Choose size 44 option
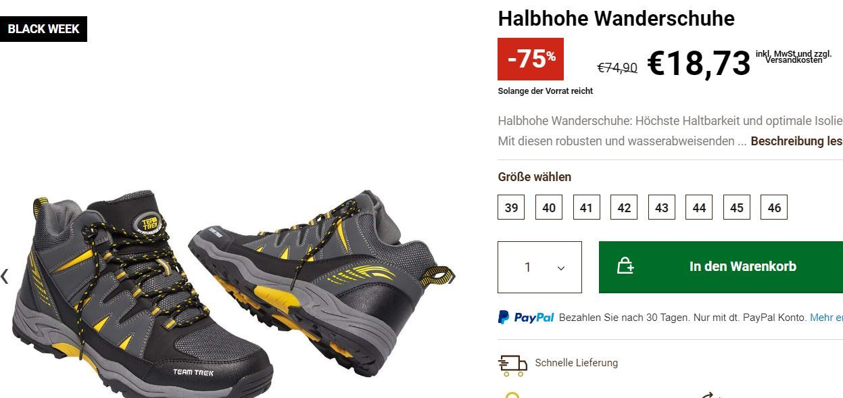Viewport: 843px width, 398px height. coord(699,207)
